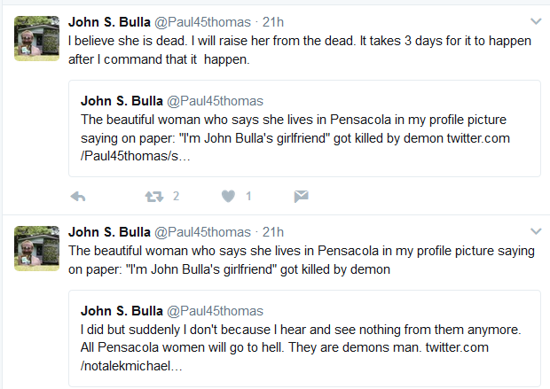Open first tweet's options chevron menu
The width and height of the screenshot is (550, 389).
(x=536, y=22)
